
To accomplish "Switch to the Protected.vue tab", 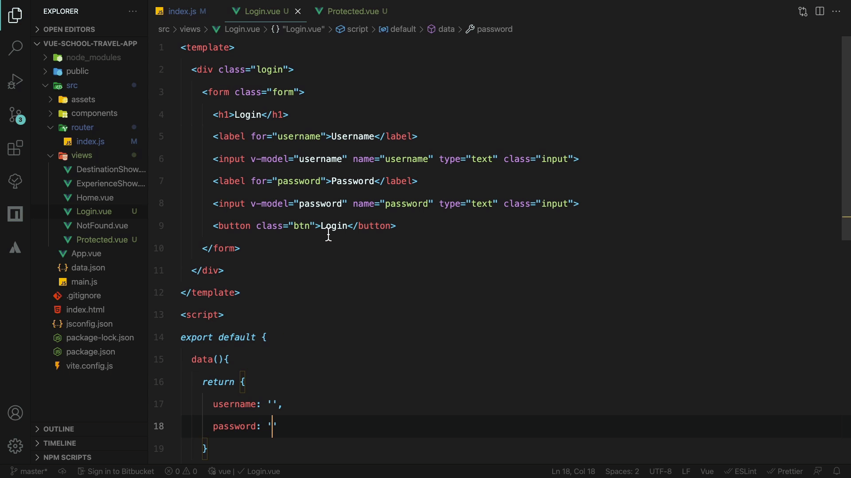I will pyautogui.click(x=353, y=12).
